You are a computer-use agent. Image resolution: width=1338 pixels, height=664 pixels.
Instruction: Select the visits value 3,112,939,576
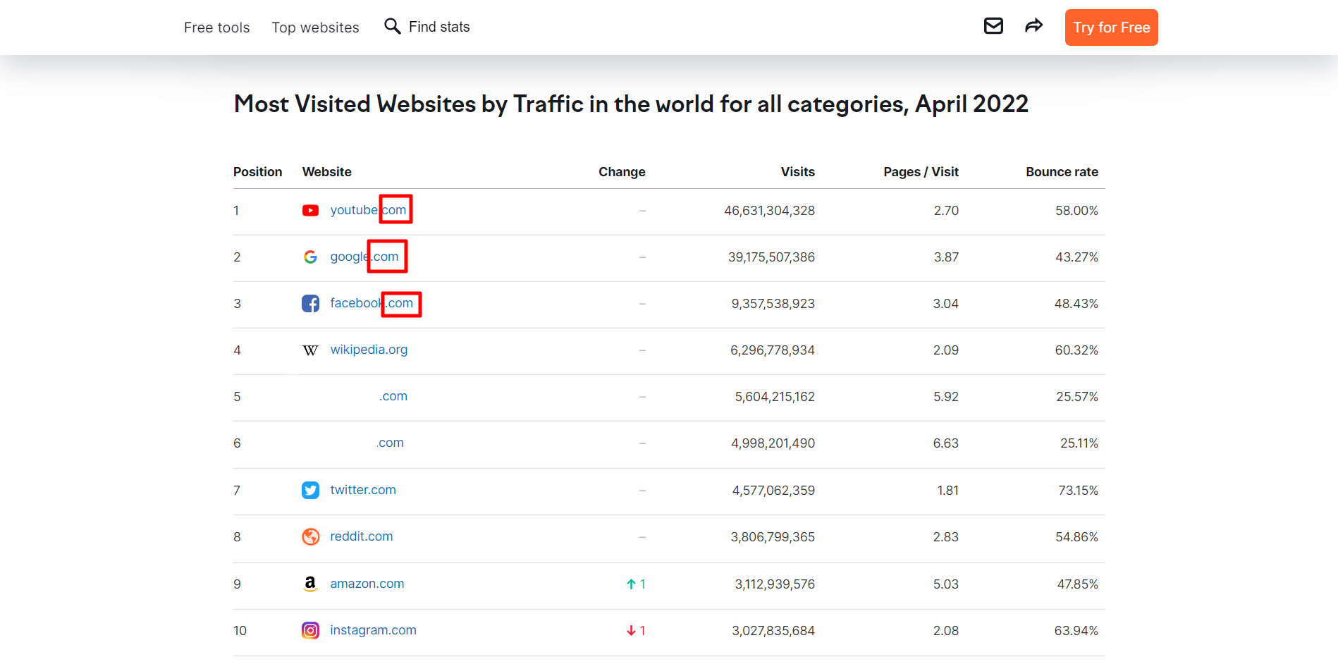[775, 584]
